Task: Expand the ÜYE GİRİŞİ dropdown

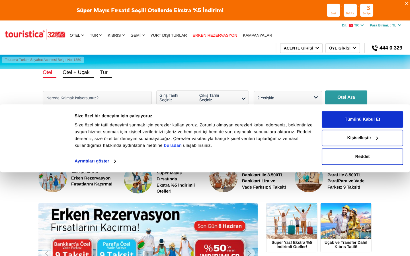Action: [x=343, y=48]
